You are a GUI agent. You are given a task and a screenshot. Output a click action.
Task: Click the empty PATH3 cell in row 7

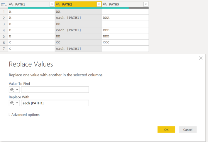point(125,49)
